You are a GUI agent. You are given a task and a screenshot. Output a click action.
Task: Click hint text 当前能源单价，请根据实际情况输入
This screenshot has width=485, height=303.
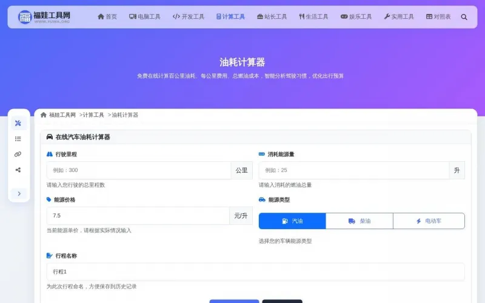click(x=89, y=230)
